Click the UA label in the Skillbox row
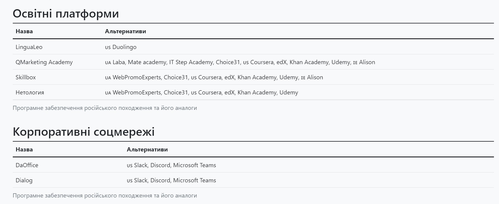Screen dimensions: 499x204 (x=108, y=78)
